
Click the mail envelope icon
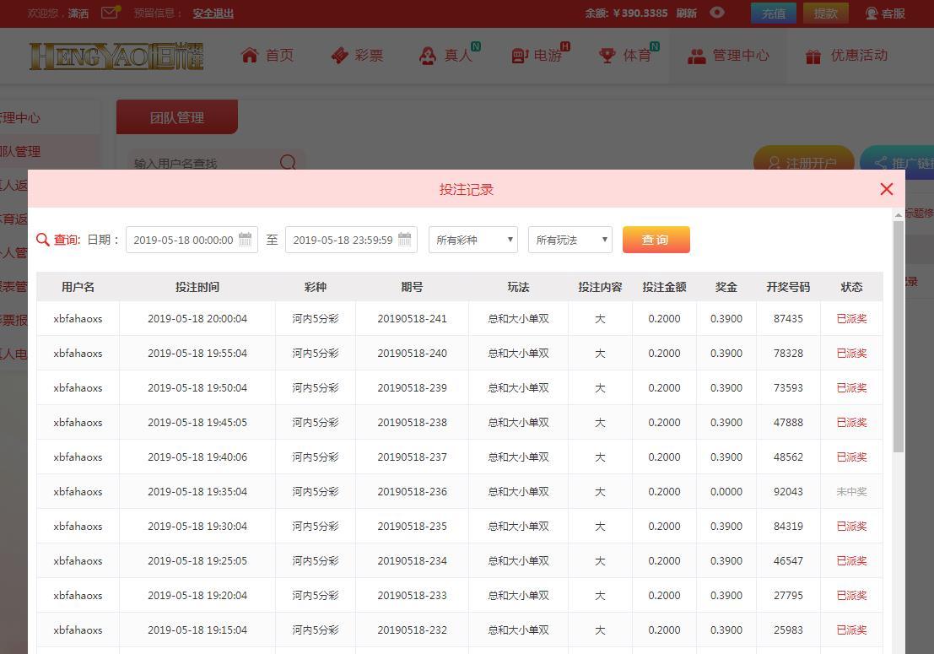[x=110, y=13]
